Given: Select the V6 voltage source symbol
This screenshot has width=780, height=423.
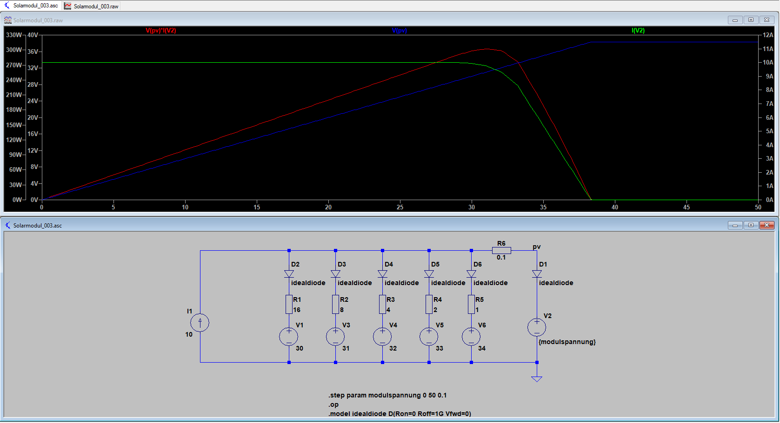Looking at the screenshot, I should [x=471, y=337].
